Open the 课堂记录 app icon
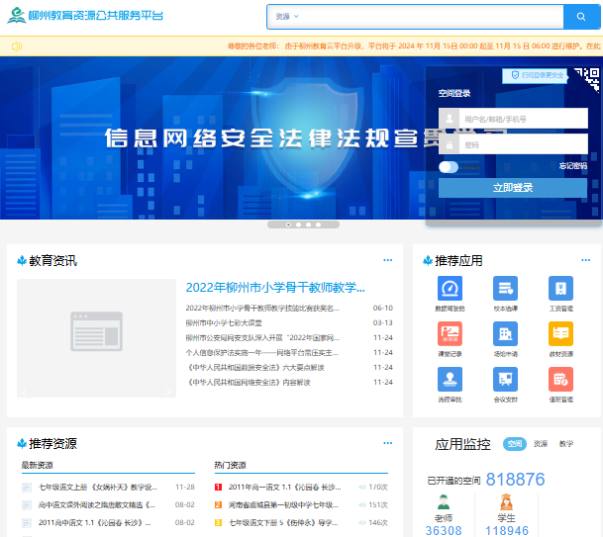Screen dimensions: 603x537 (x=450, y=334)
